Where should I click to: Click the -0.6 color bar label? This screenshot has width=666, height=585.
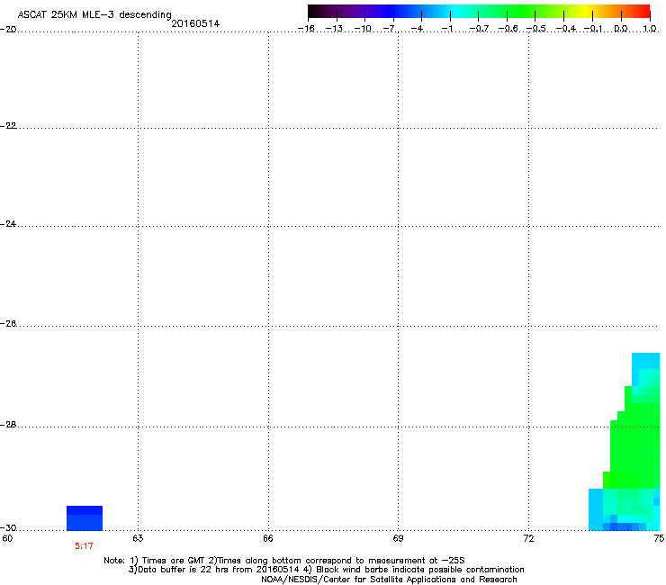coord(507,29)
